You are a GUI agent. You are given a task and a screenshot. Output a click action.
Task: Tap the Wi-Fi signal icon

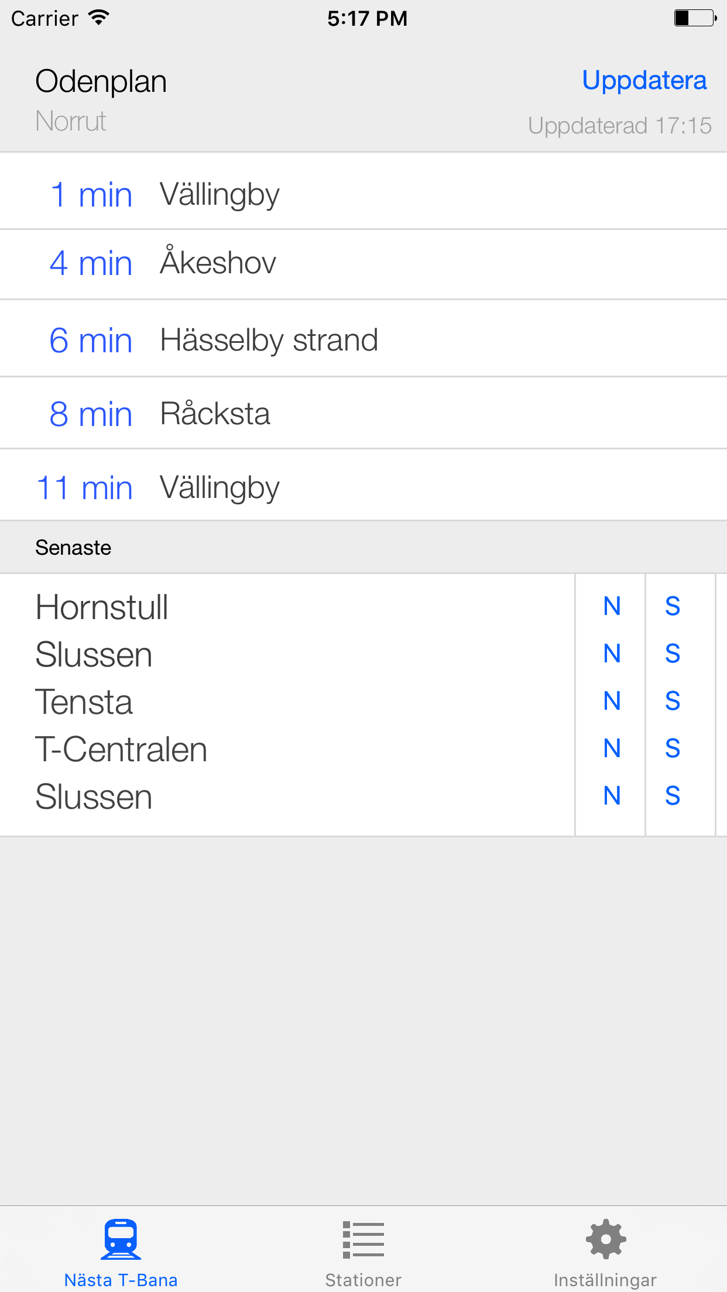[x=99, y=18]
